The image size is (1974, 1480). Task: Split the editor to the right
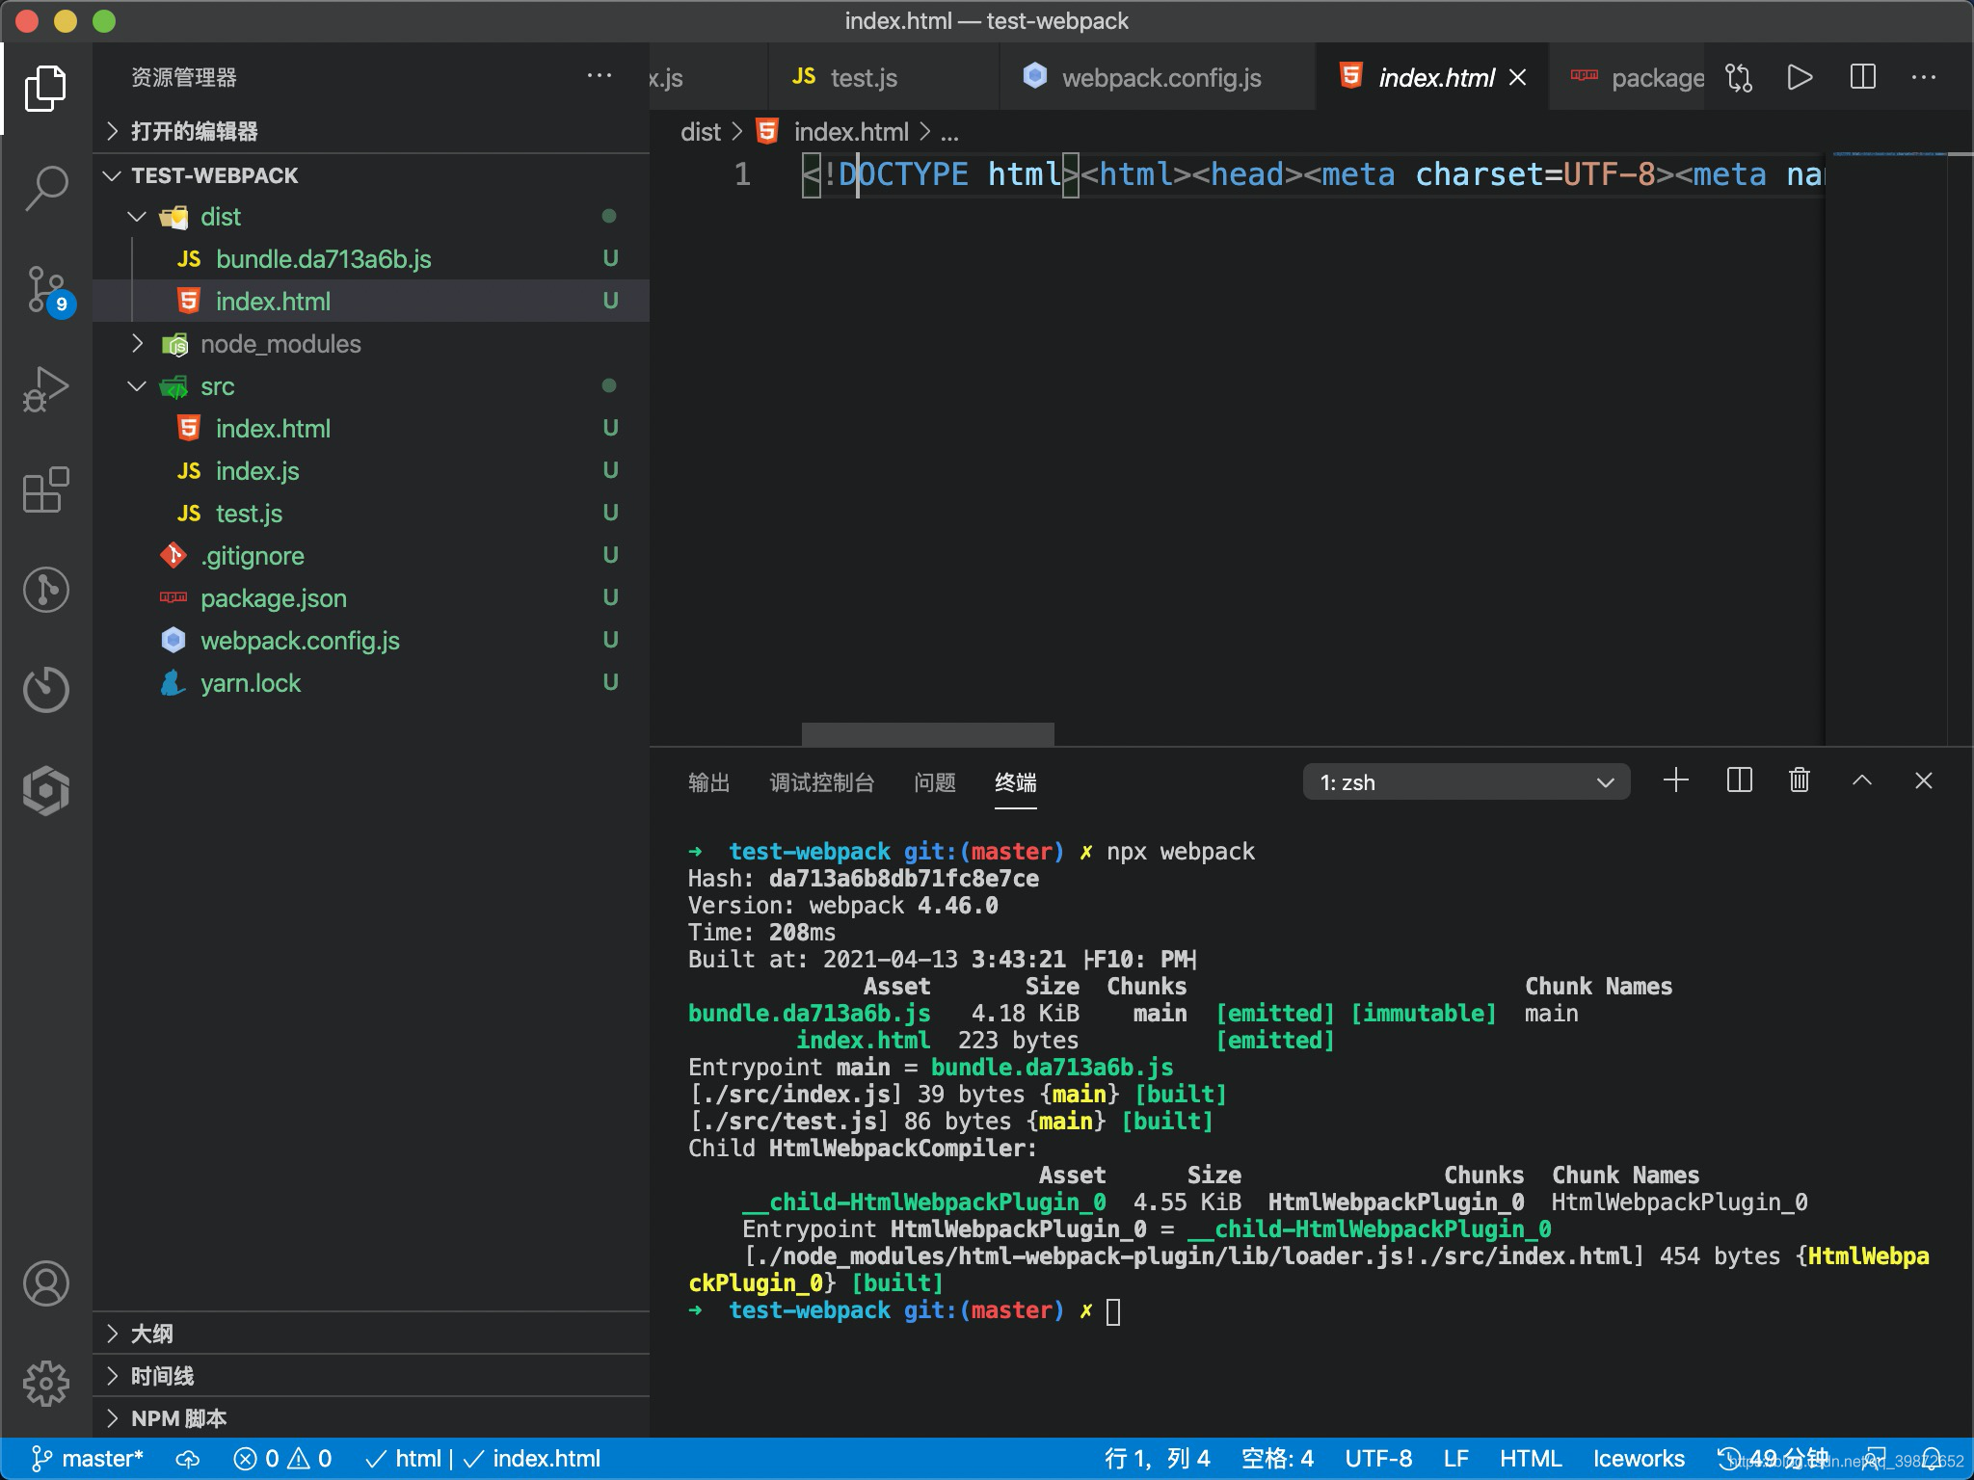1862,77
